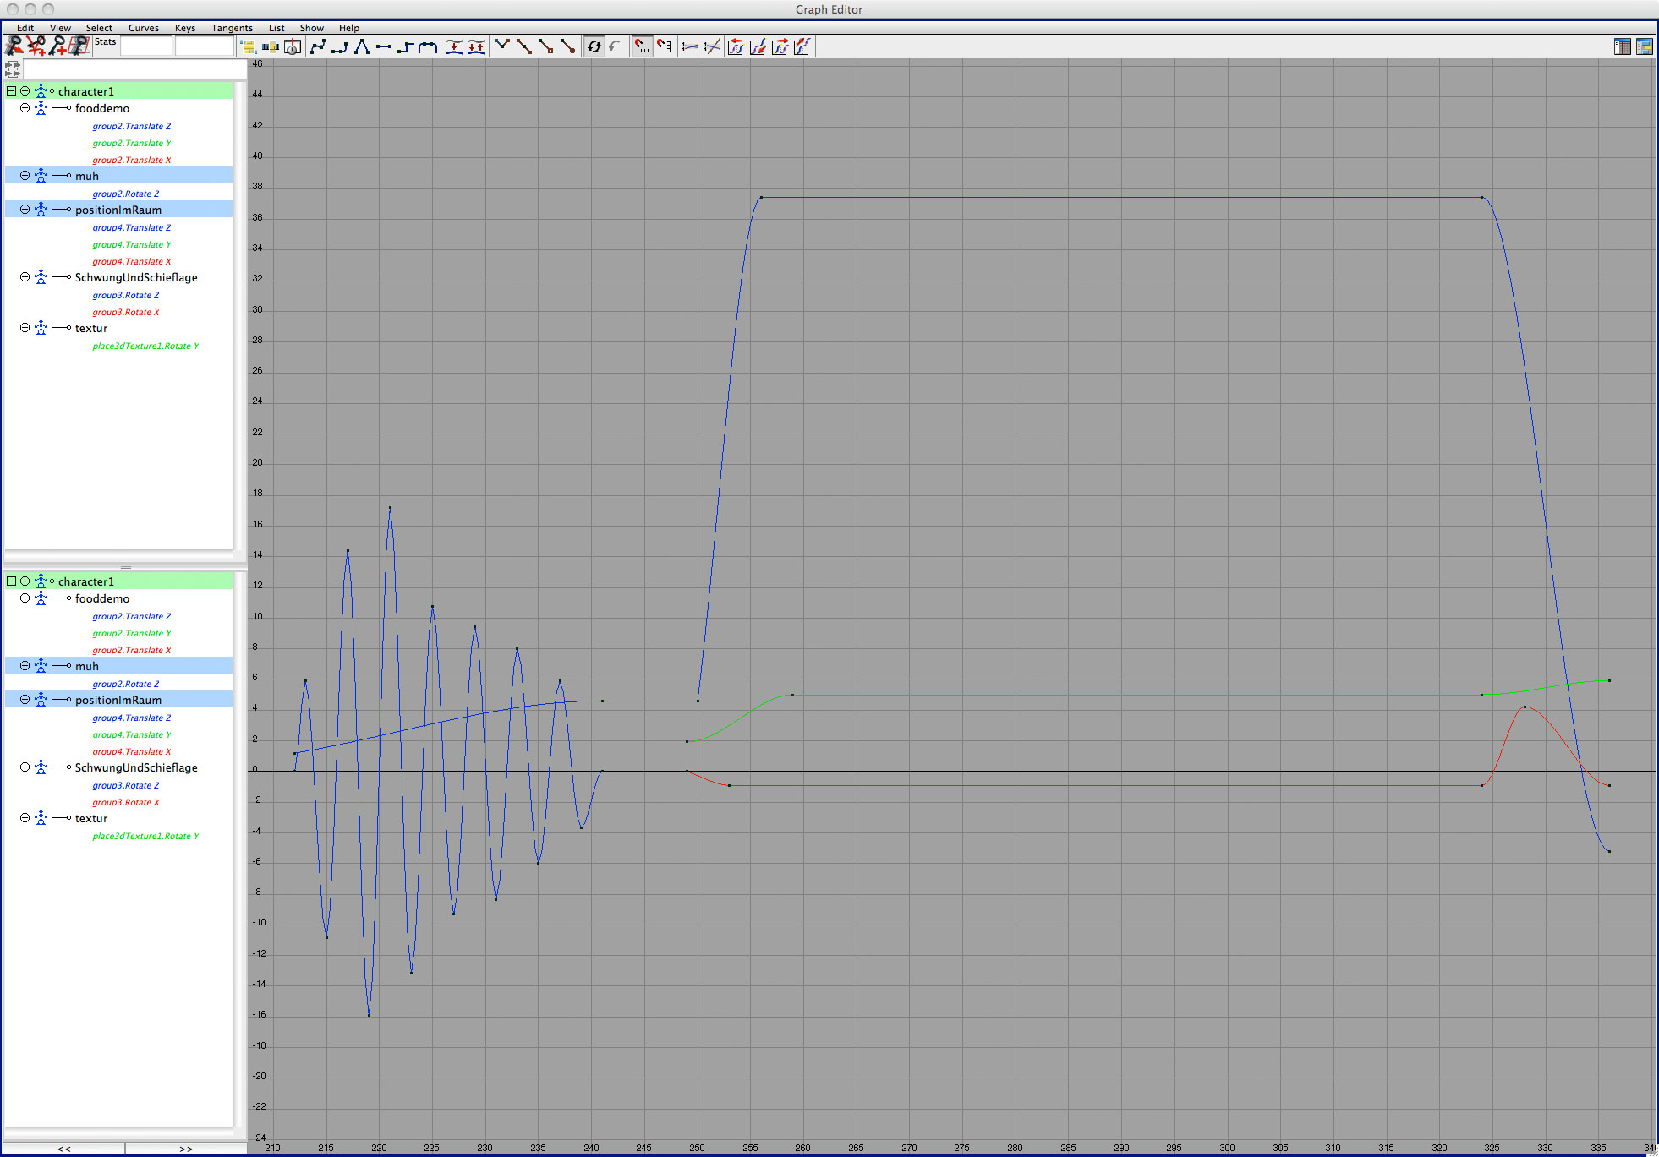The width and height of the screenshot is (1659, 1157).
Task: Click the Cycle Before with Offset icon
Action: click(x=758, y=47)
